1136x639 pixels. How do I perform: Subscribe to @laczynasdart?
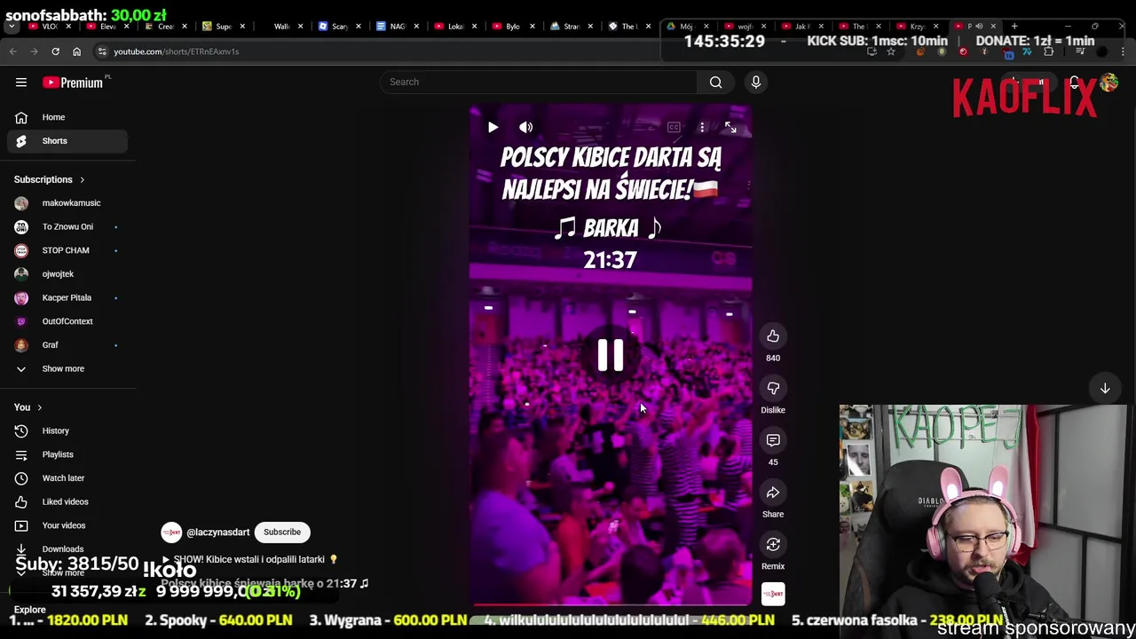[282, 532]
